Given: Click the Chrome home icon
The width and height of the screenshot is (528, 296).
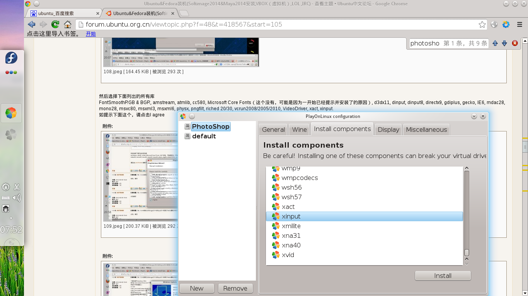Looking at the screenshot, I should (x=68, y=24).
